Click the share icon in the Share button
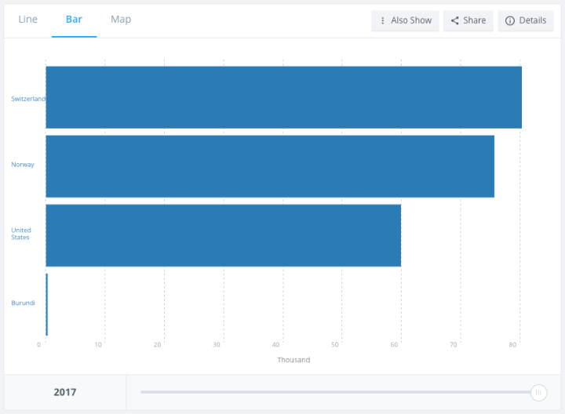565x414 pixels. pos(455,20)
